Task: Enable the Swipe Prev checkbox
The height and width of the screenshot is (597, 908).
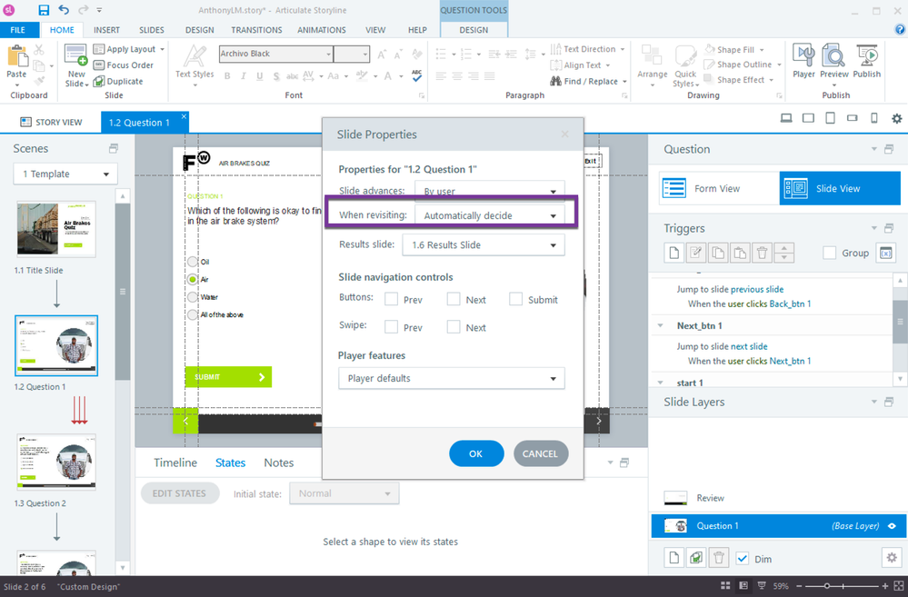Action: pyautogui.click(x=392, y=326)
